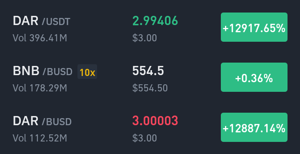
Task: Open the BNB /BUSD trading pair
Action: [150, 77]
